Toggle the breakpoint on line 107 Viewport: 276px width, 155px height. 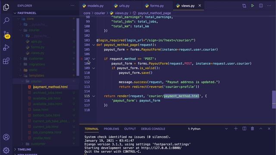pos(82,59)
